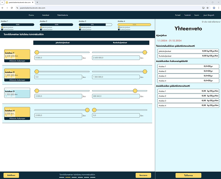Open the Chrome three-dot menu
221x179 pixels.
[x=218, y=8]
